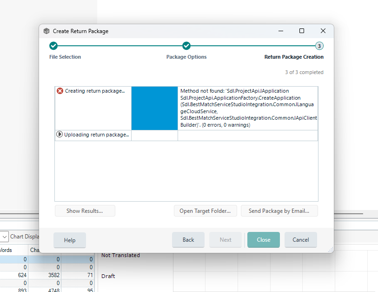Open the Chart Display dropdown arrow

coord(4,237)
